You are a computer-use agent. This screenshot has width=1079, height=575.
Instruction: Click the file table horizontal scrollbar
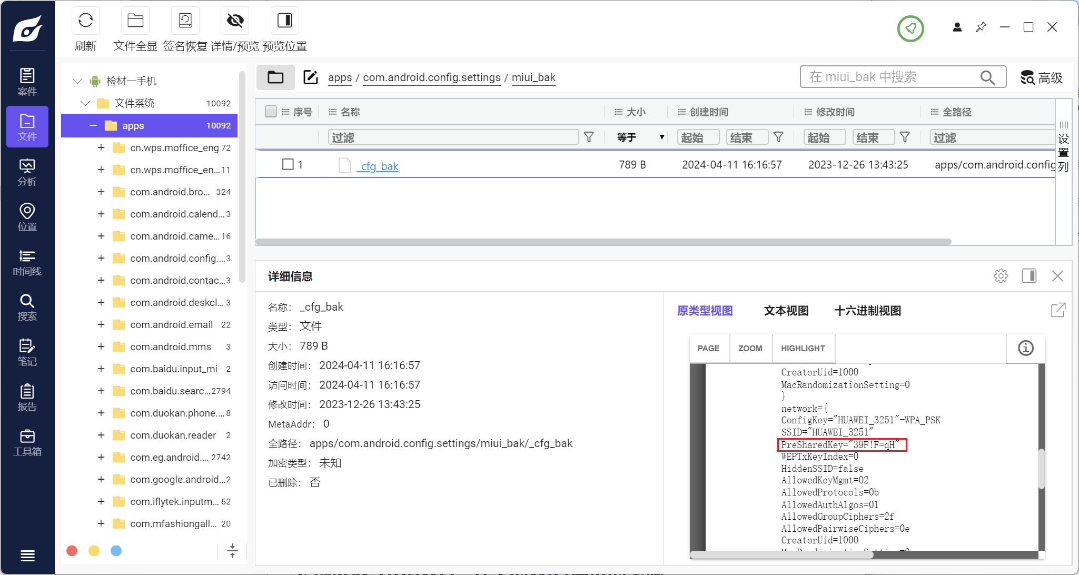[x=603, y=242]
